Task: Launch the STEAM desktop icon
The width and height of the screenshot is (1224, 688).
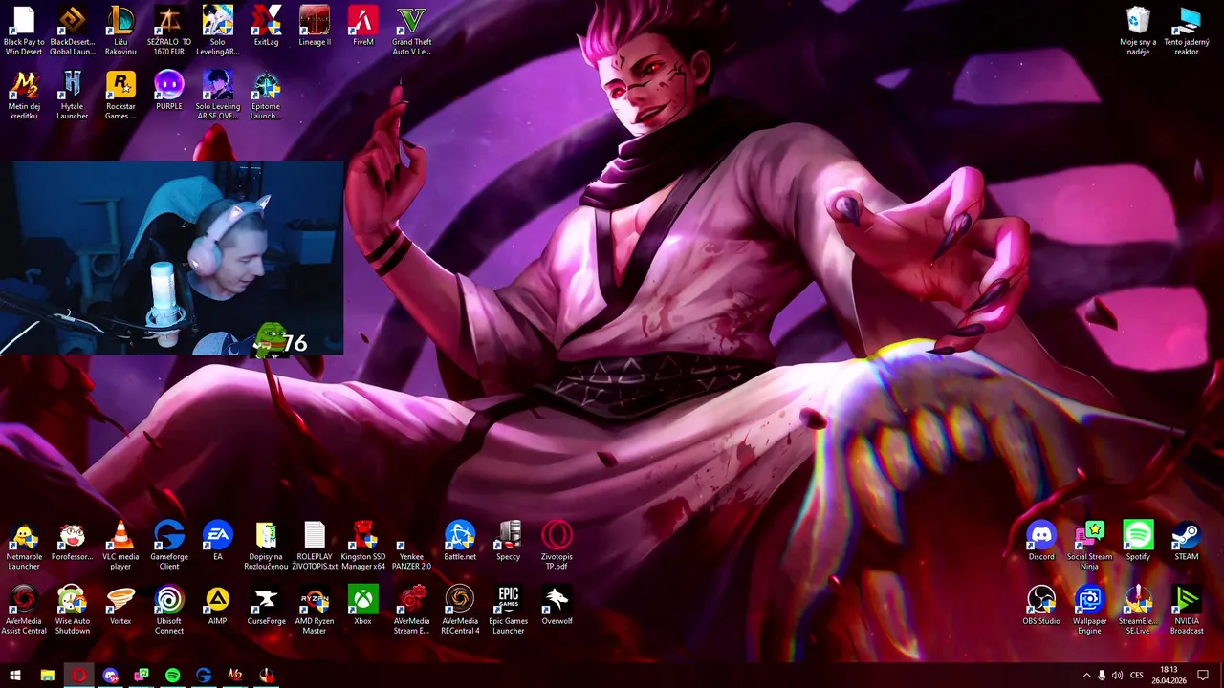Action: tap(1187, 541)
